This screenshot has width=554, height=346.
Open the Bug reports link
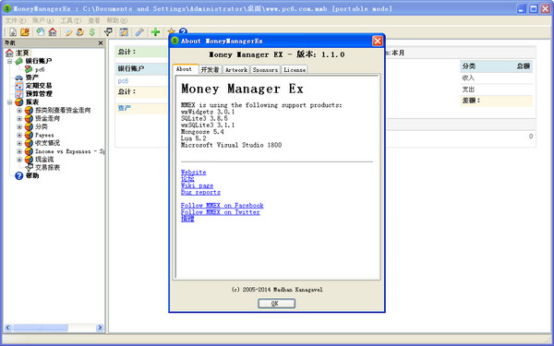[x=200, y=193]
